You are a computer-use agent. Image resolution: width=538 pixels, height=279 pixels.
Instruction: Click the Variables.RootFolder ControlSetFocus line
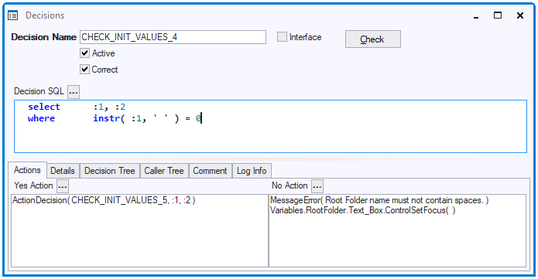[x=363, y=210]
